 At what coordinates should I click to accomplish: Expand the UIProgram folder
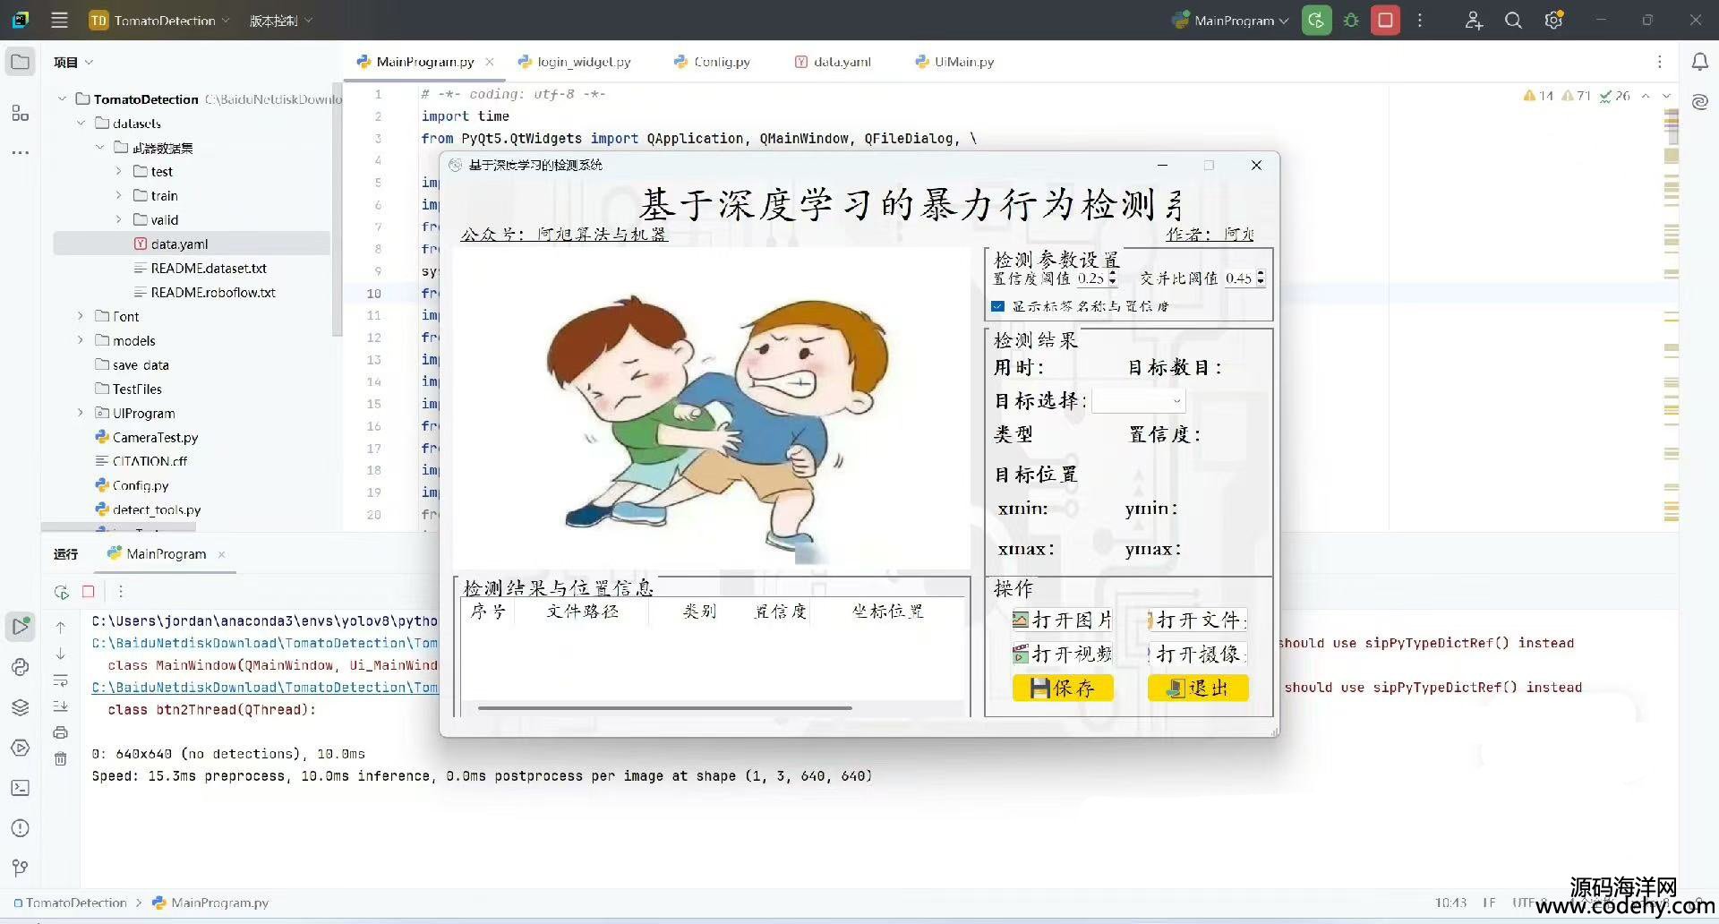(81, 413)
